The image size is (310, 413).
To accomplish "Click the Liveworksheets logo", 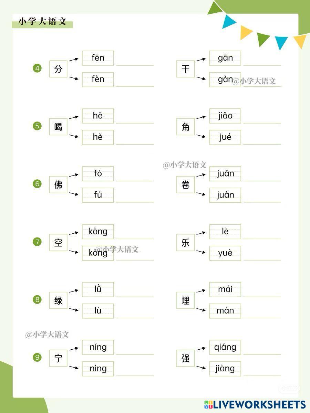I will [255, 405].
